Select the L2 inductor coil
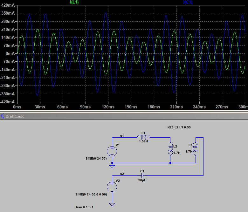Image resolution: width=248 pixels, height=212 pixels. pyautogui.click(x=170, y=149)
